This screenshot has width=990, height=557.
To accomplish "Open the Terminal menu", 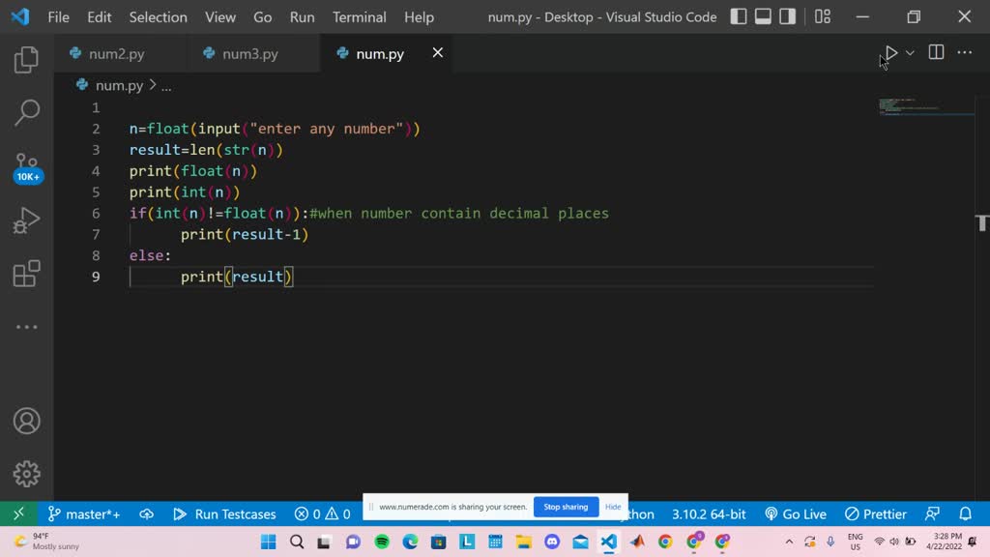I will coord(359,16).
